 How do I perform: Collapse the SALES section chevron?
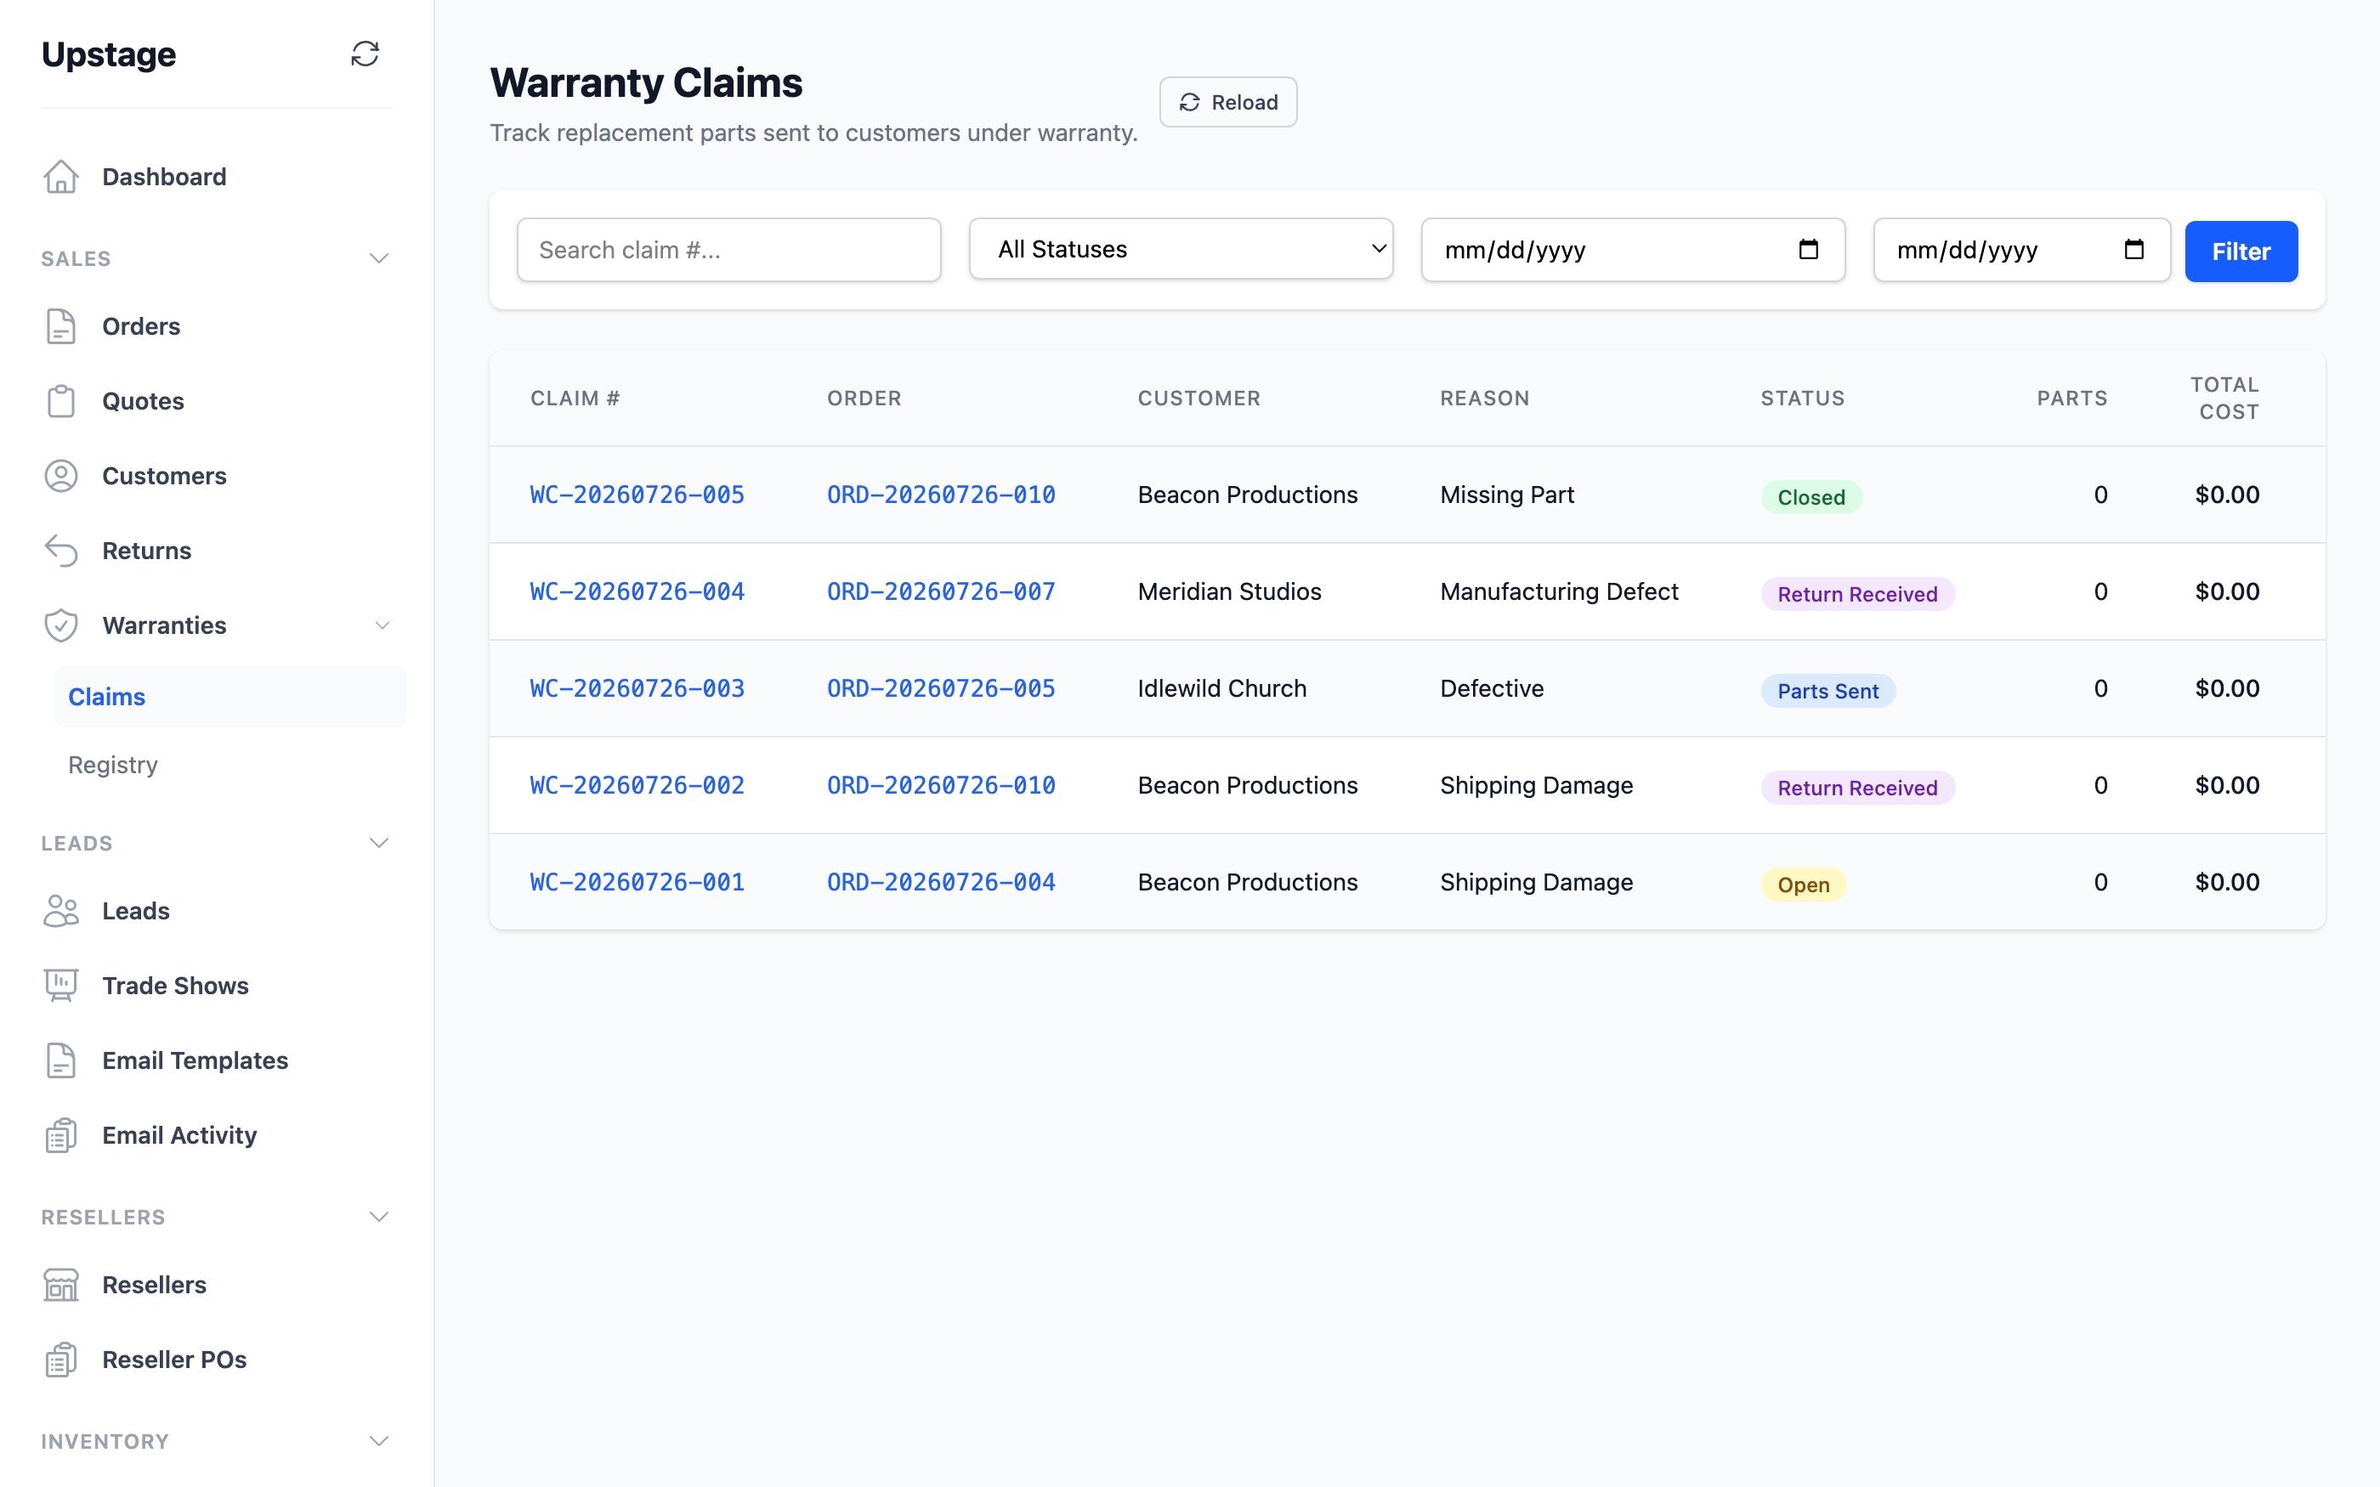click(378, 258)
